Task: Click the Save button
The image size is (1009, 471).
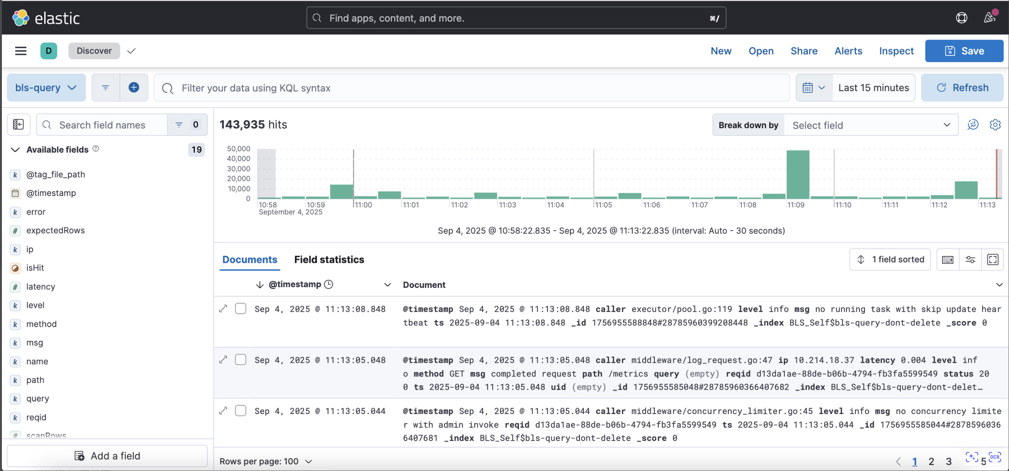Action: (x=964, y=51)
